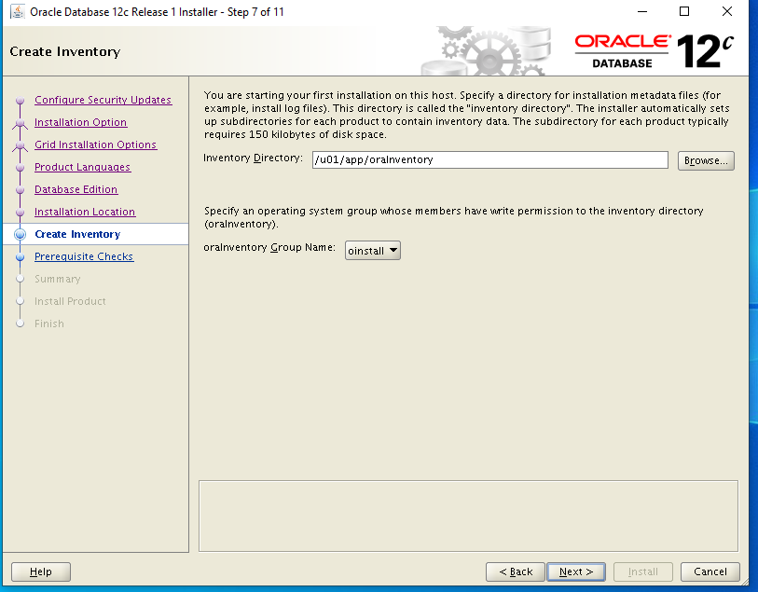
Task: Click into the Inventory Directory field
Action: (x=489, y=160)
